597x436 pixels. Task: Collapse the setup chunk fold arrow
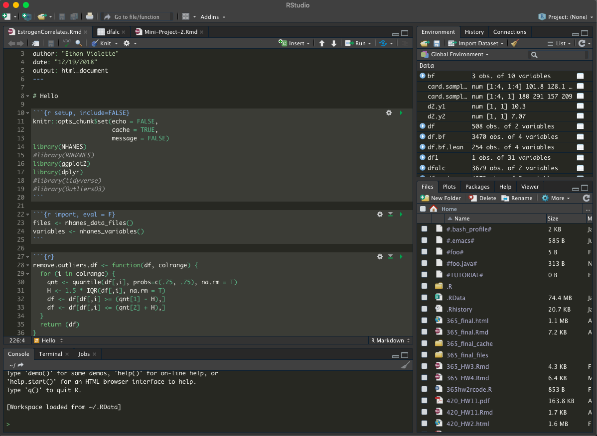click(x=28, y=113)
